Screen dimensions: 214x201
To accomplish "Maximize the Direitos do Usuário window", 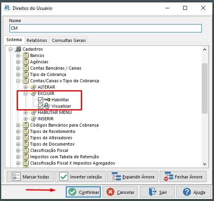I will click(185, 8).
